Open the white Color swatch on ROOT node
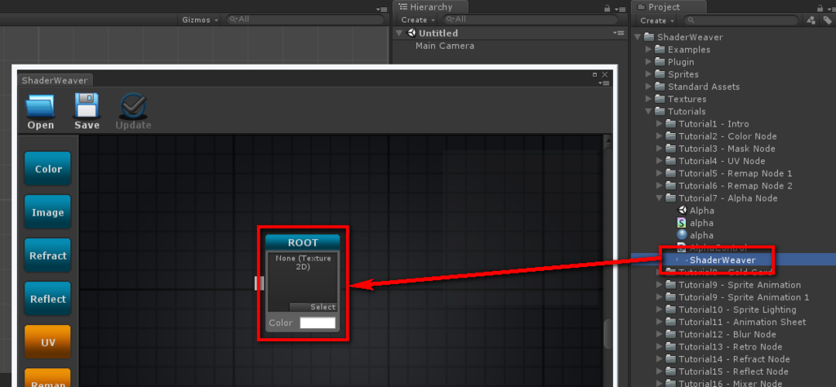The height and width of the screenshot is (387, 836). click(x=318, y=323)
